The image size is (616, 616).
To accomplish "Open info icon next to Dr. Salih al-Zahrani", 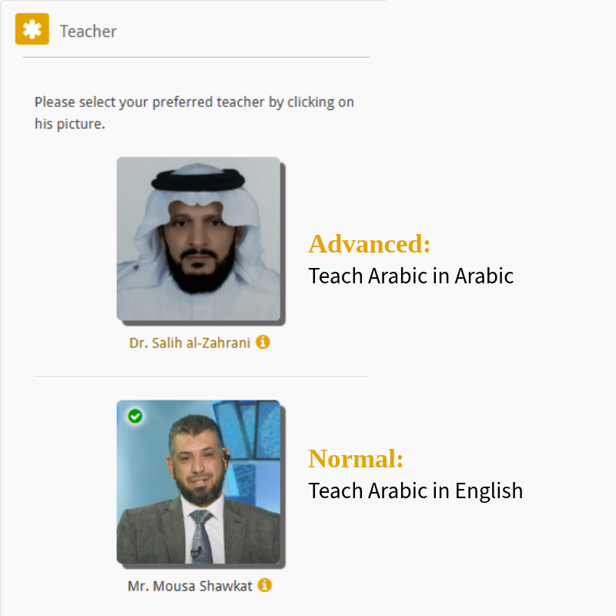I will (263, 342).
